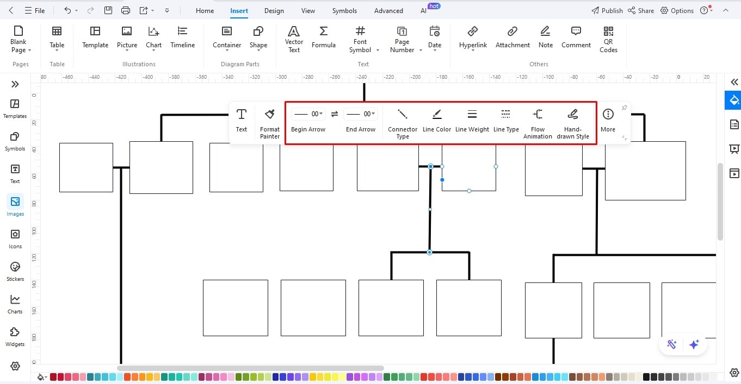Open the Stickers panel
Viewport: 741px width, 384px height.
[15, 271]
